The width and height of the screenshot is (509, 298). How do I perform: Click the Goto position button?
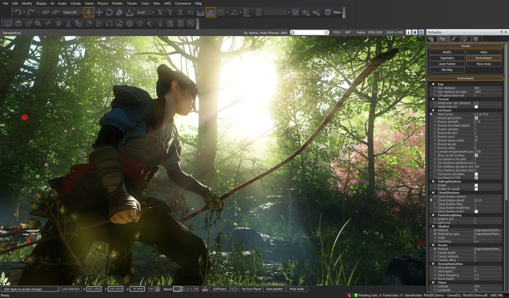pos(275,289)
